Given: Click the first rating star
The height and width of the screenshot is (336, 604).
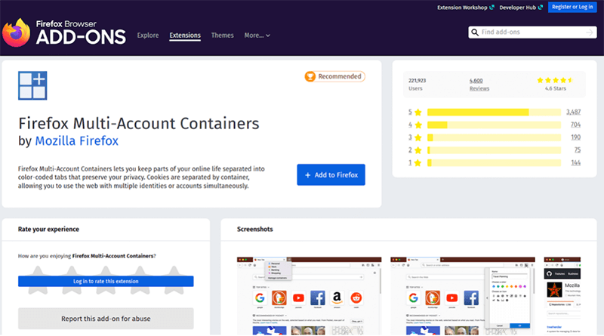Looking at the screenshot, I should 38,280.
